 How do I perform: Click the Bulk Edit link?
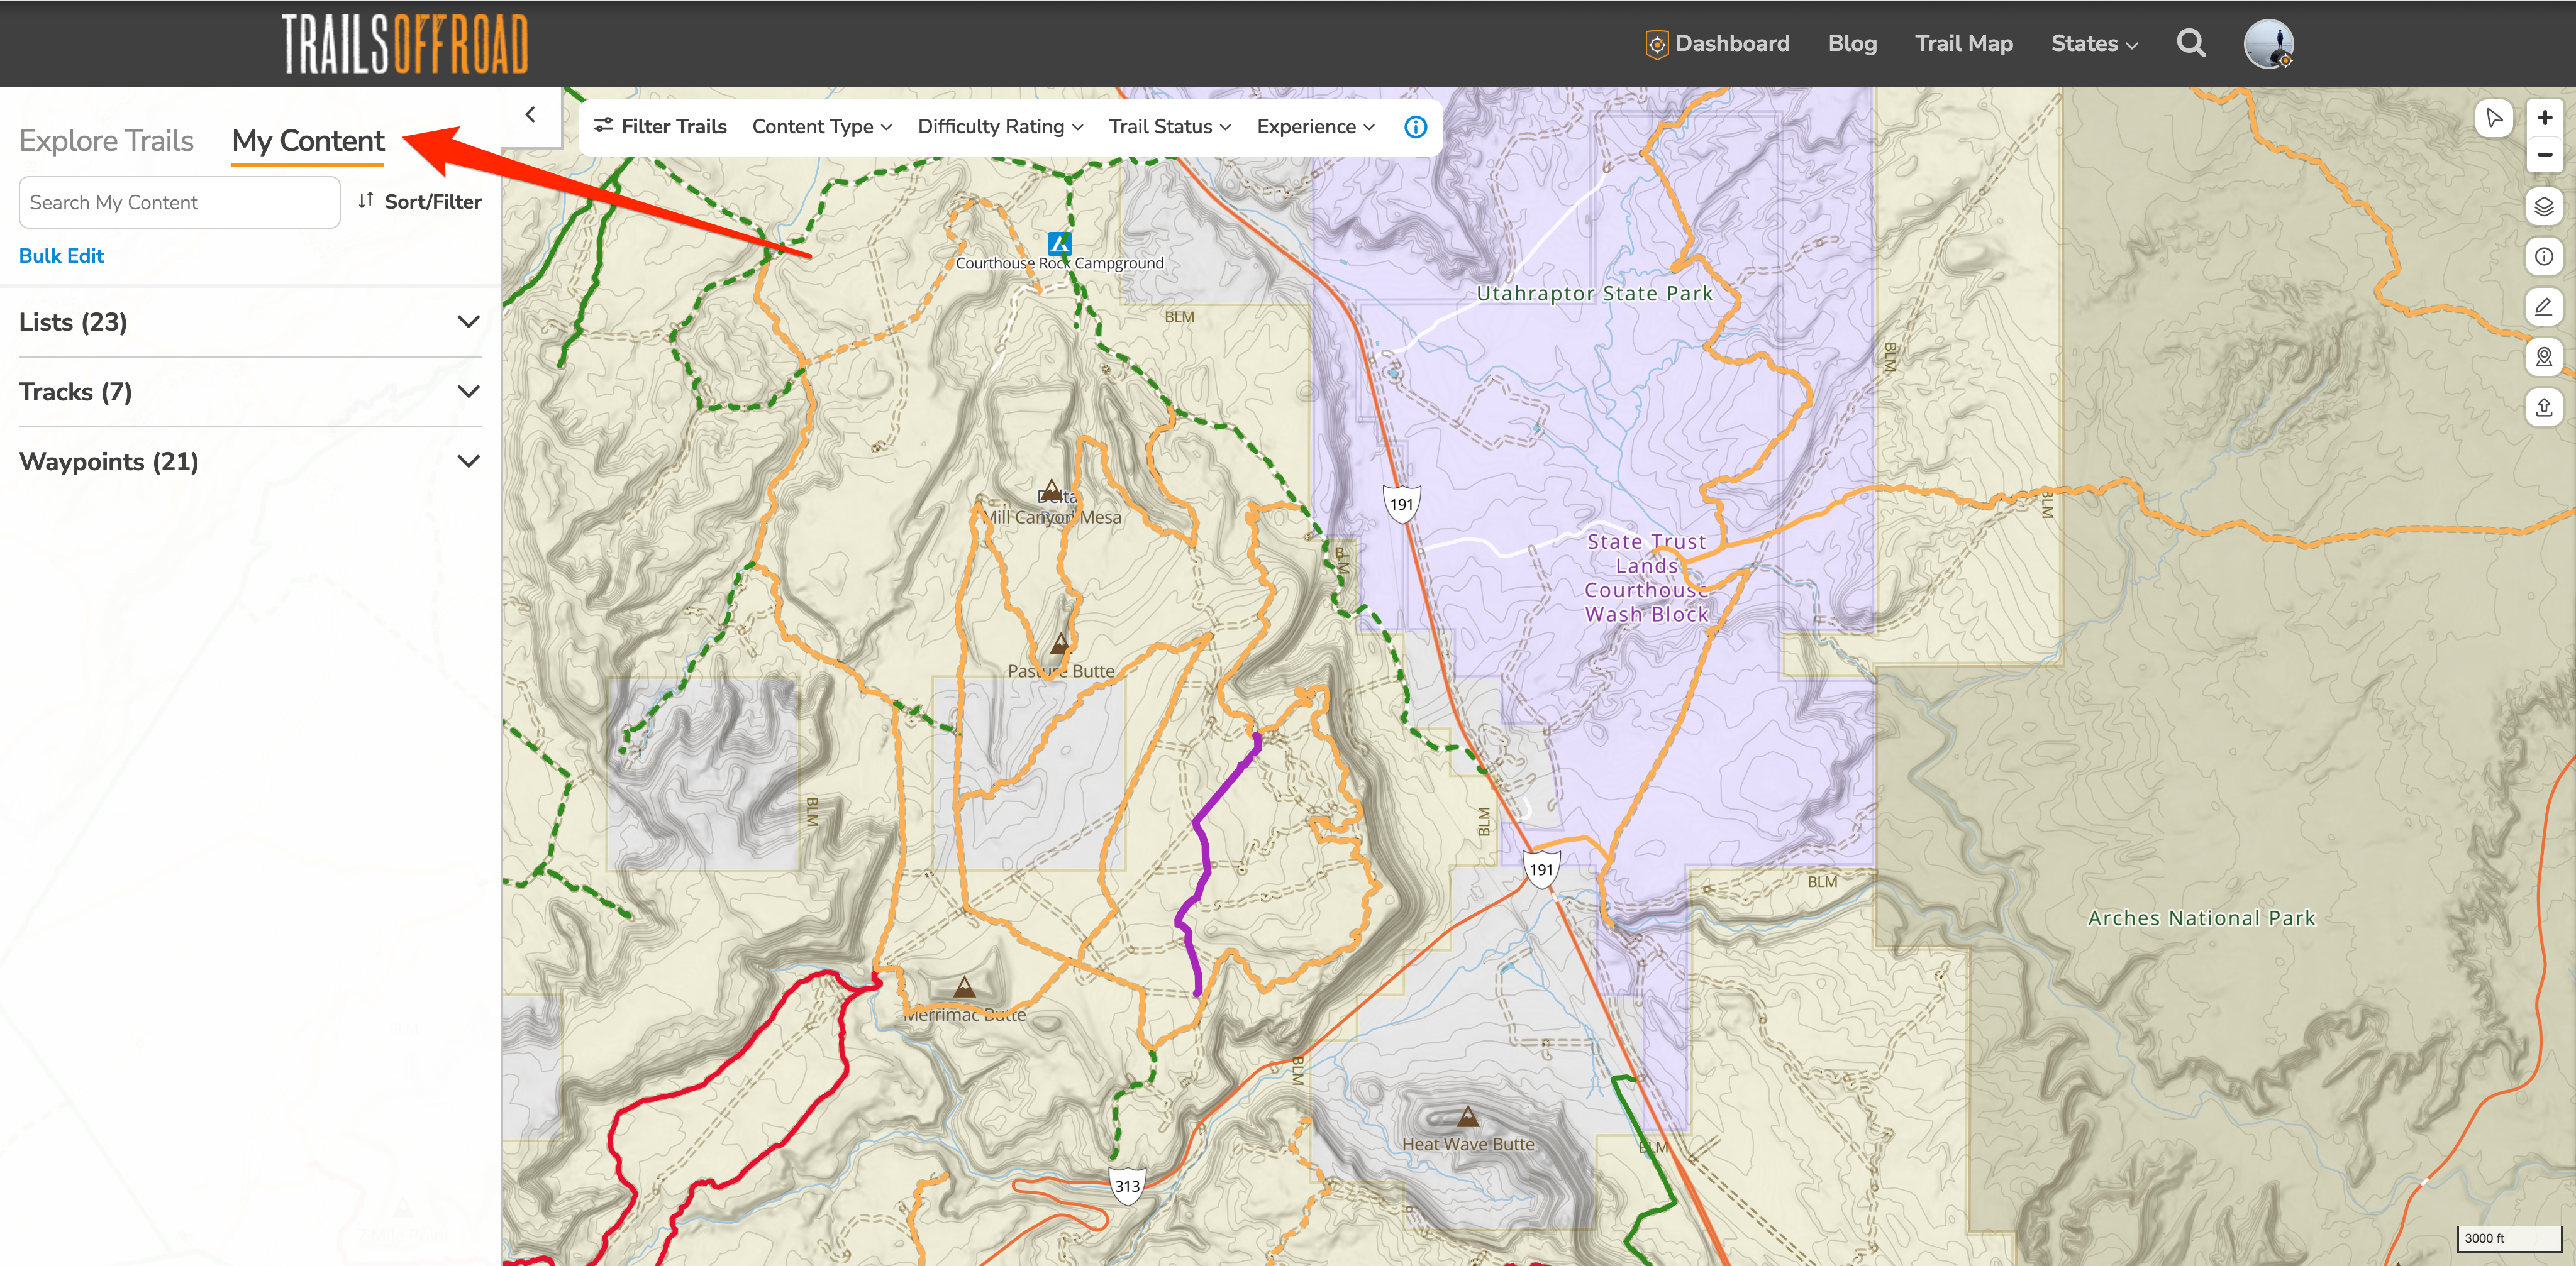61,256
